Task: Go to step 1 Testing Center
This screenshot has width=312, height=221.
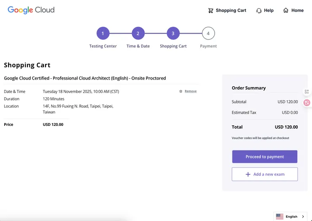Action: coord(103,33)
